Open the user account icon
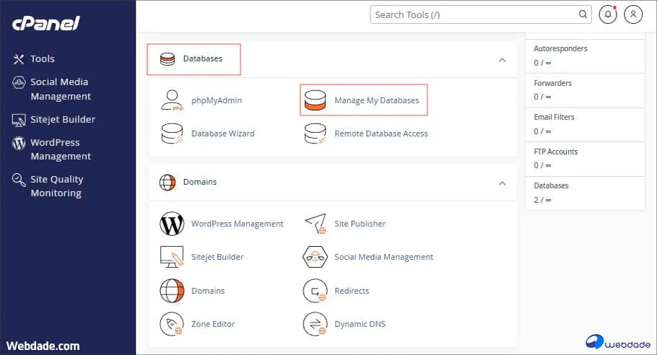Viewport: 657px width, 355px height. (x=633, y=14)
